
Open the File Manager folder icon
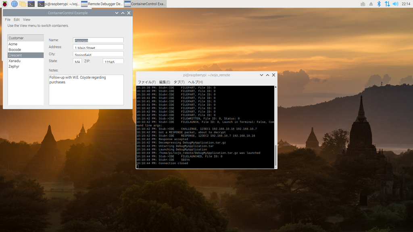[23, 4]
